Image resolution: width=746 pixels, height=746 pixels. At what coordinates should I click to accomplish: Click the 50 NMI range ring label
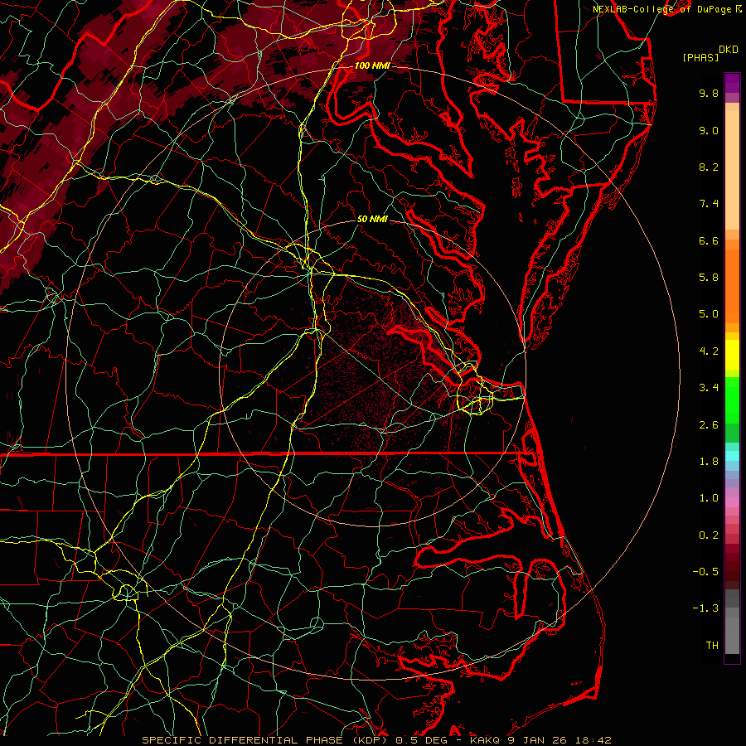(x=372, y=220)
